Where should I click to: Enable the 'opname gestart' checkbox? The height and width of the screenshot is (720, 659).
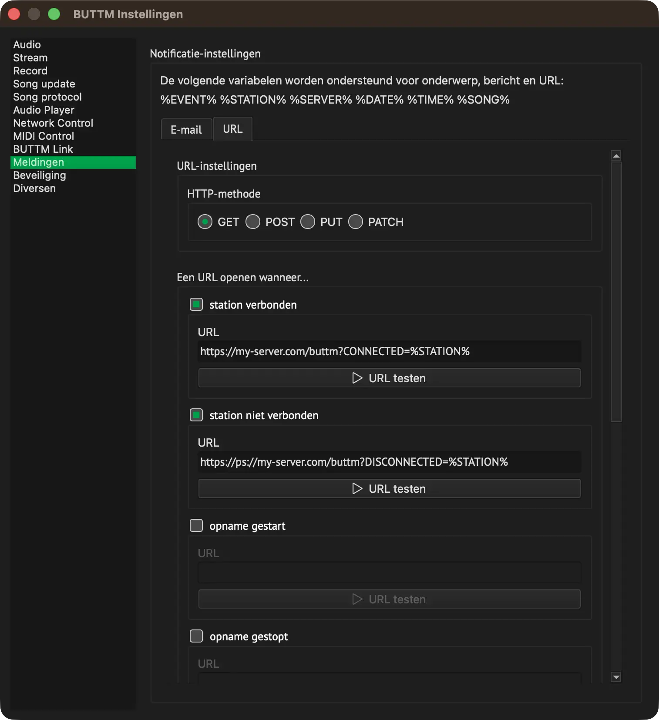(196, 525)
